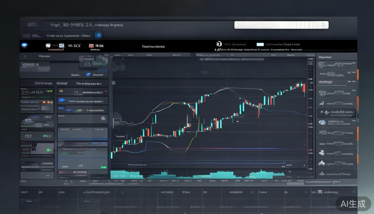Open the dropdown icon in top-right search box
The width and height of the screenshot is (374, 214).
coord(323,25)
